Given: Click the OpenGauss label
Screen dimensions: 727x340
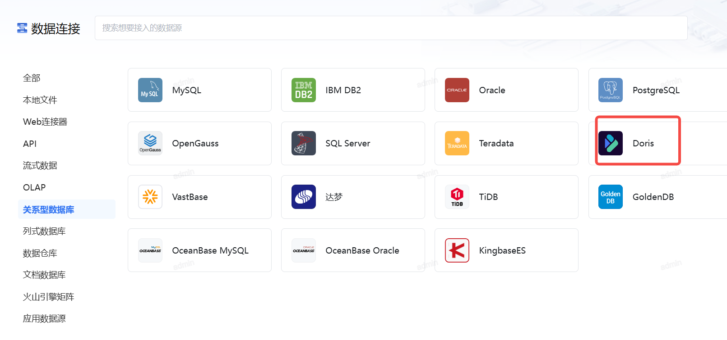Looking at the screenshot, I should pos(195,143).
